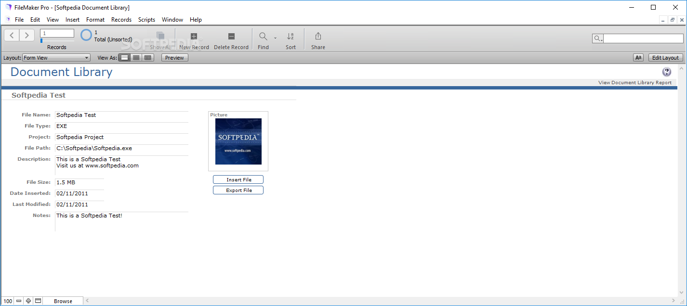Screen dimensions: 687x306
Task: Click the Document Library title text
Action: pos(62,72)
